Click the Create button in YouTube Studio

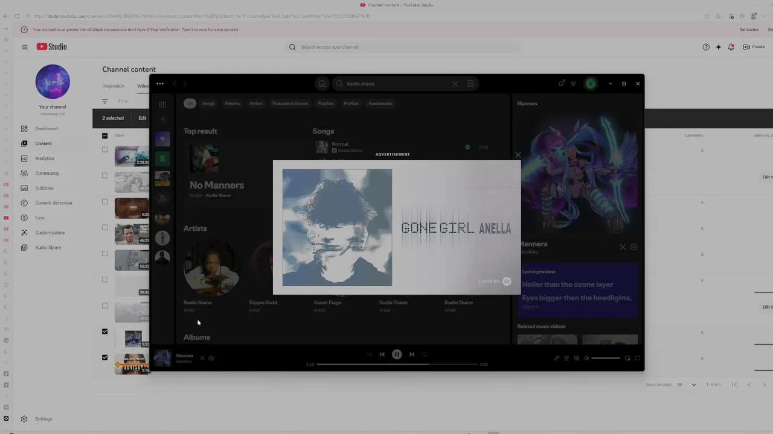click(754, 47)
